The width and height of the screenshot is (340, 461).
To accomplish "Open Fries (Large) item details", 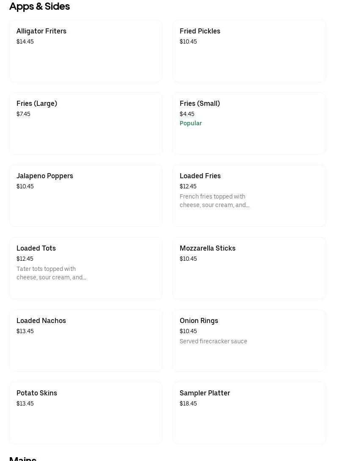I will pyautogui.click(x=86, y=123).
